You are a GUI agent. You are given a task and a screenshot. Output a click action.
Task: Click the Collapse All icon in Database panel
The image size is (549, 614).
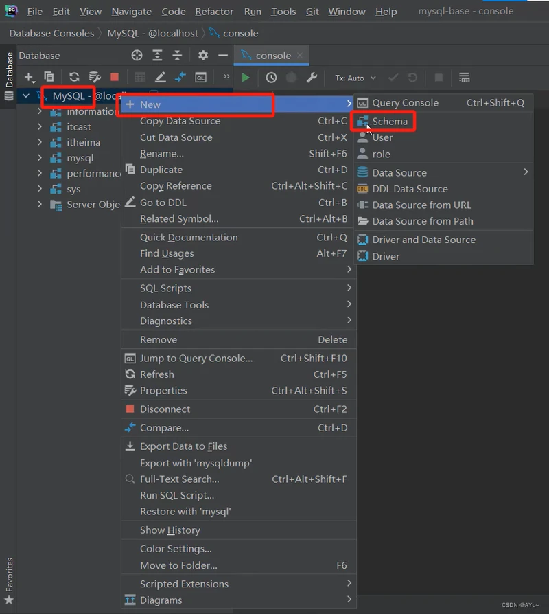pos(177,55)
